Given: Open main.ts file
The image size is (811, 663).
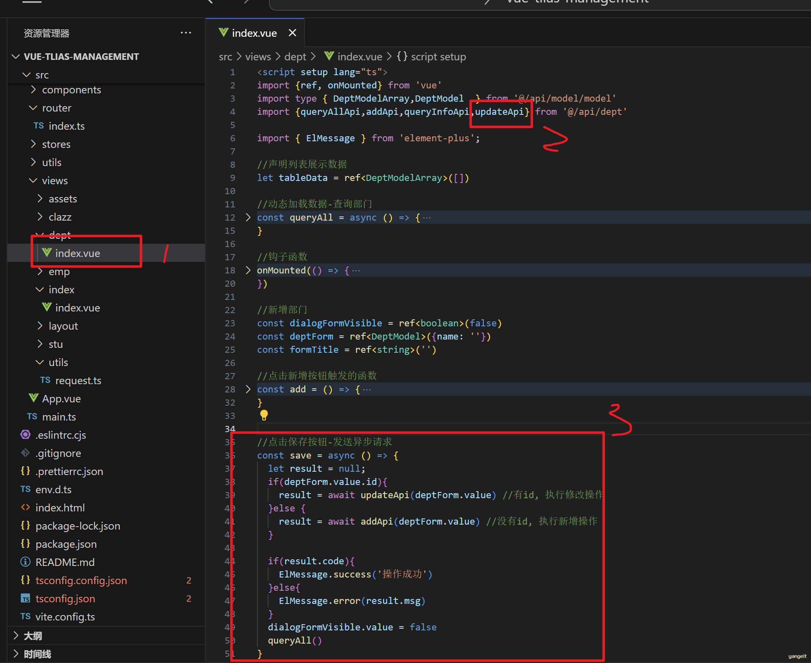Looking at the screenshot, I should tap(59, 417).
